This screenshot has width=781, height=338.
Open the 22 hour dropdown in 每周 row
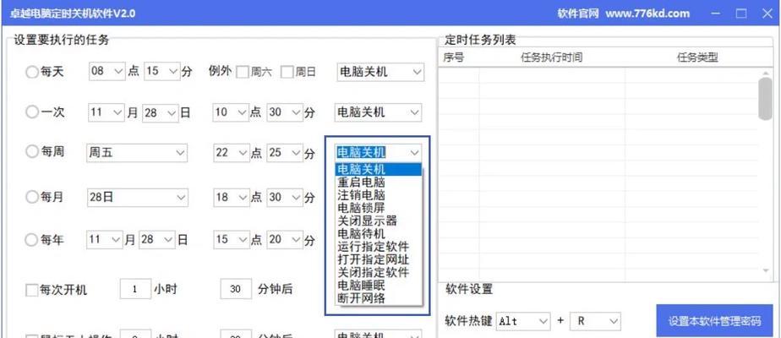(231, 153)
